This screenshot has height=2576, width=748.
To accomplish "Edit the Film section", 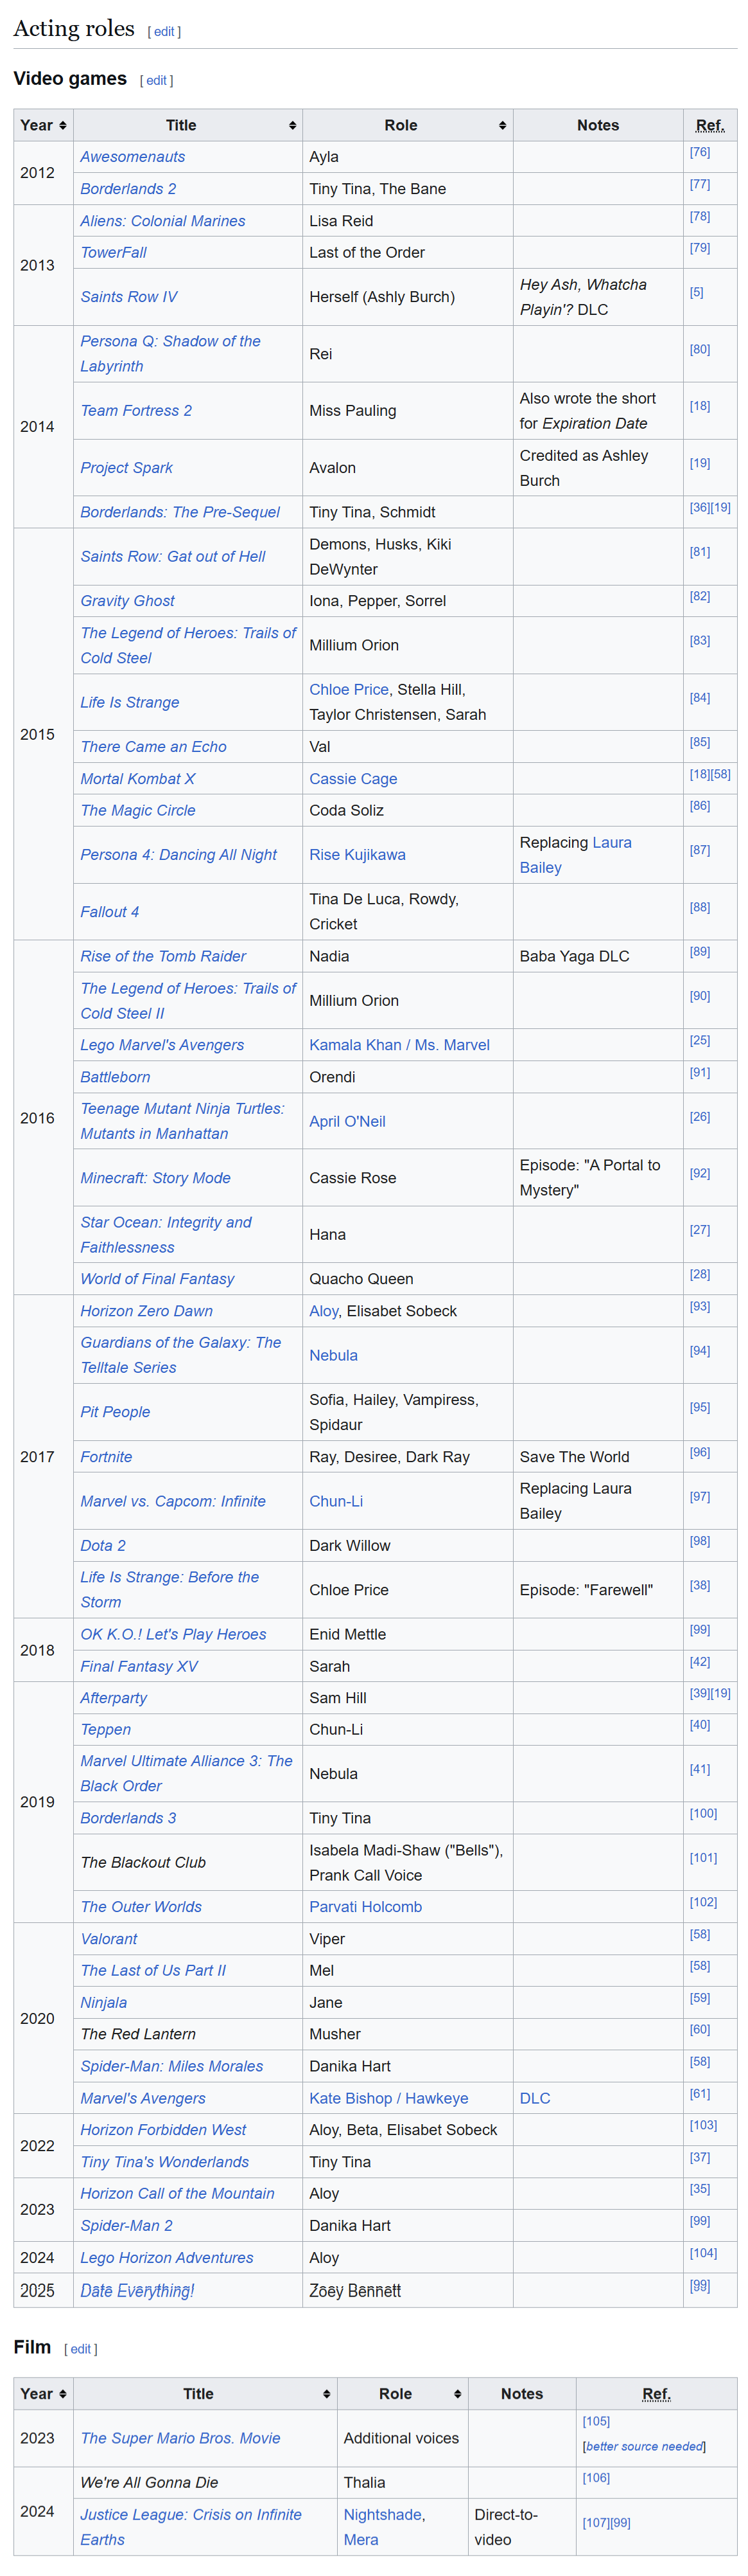I will 80,2349.
